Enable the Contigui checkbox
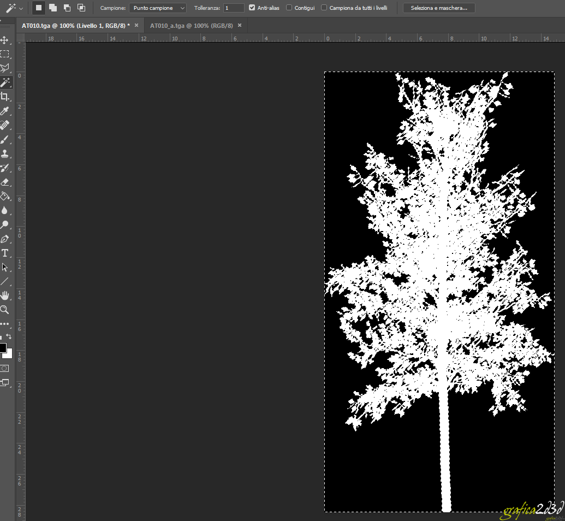 289,8
